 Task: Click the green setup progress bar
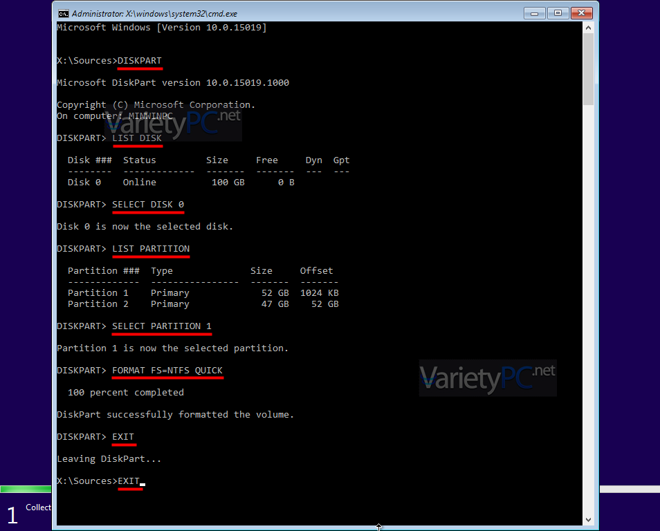point(26,490)
